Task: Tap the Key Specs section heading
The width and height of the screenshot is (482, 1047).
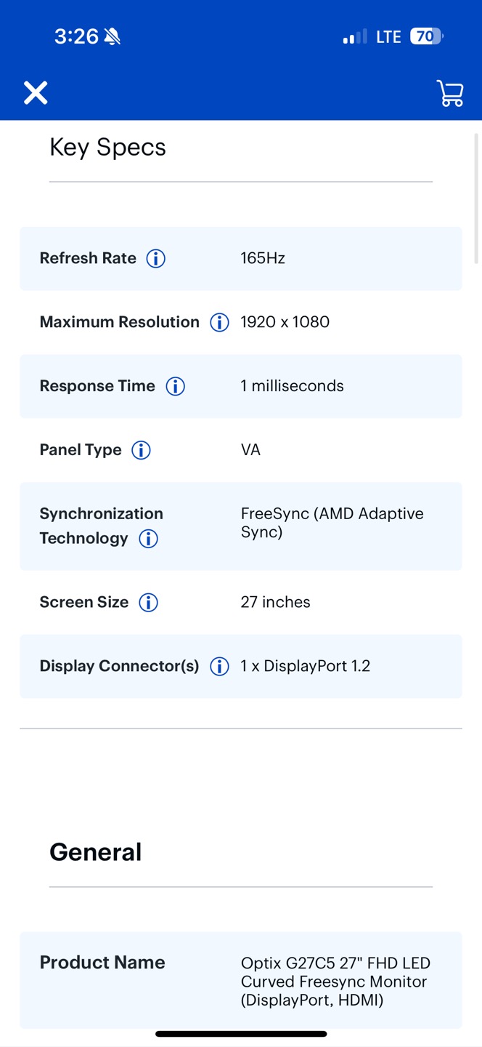Action: (107, 148)
